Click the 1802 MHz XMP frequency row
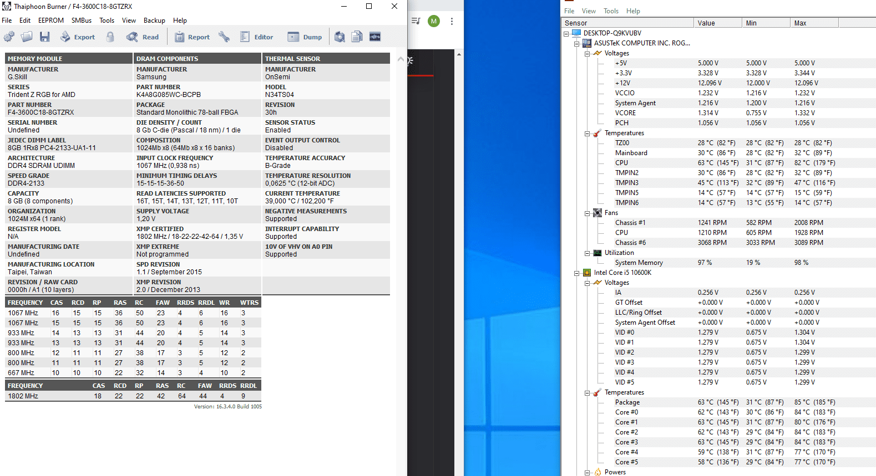 click(133, 396)
